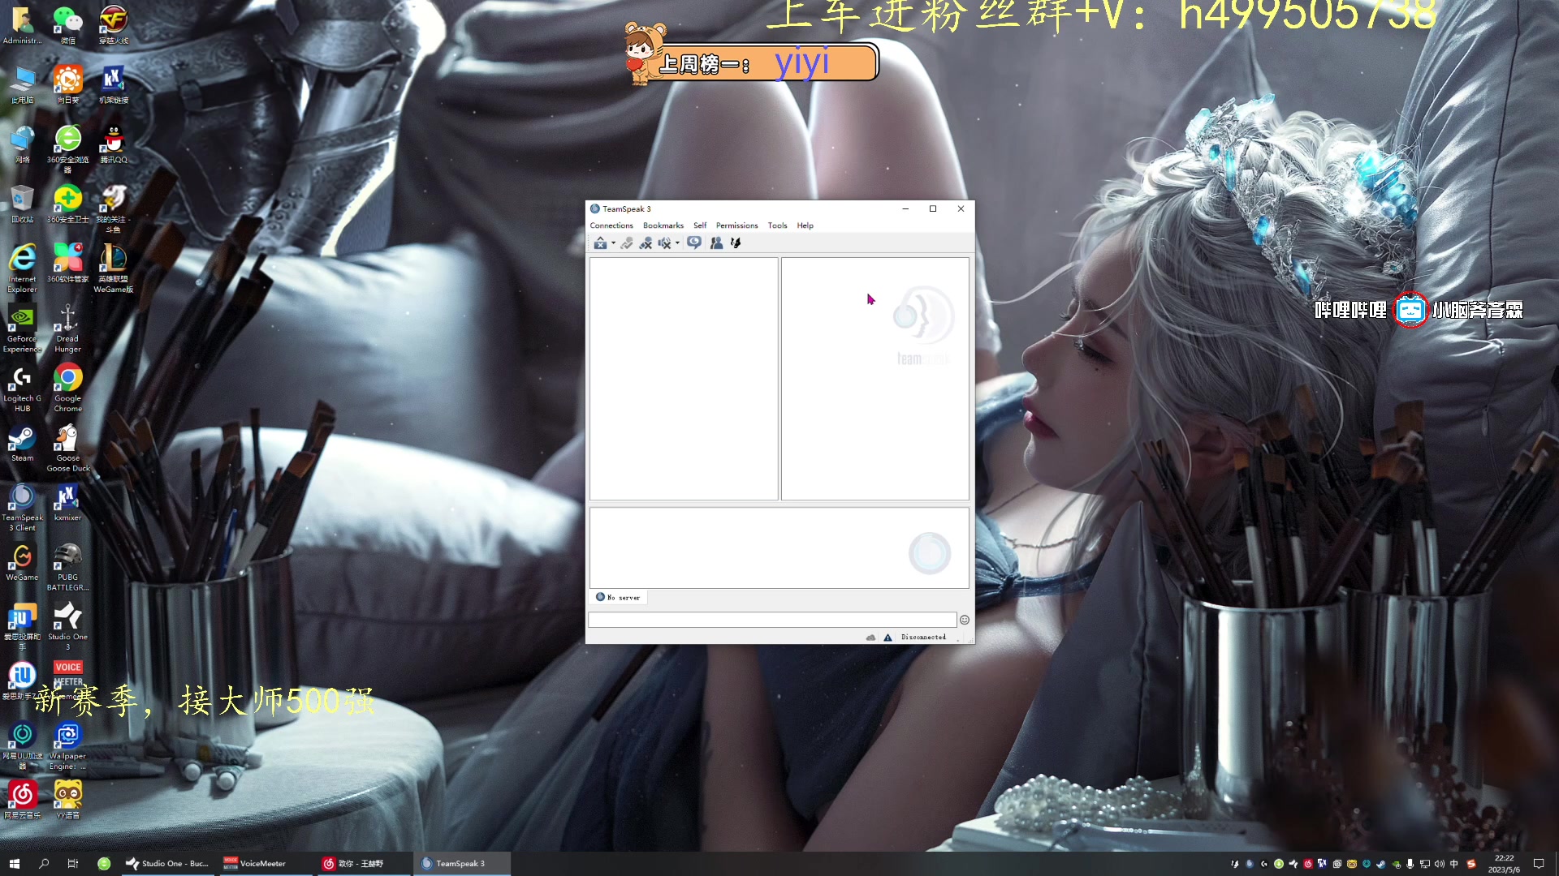Open the Dread Hunger desktop shortcut
The image size is (1559, 876).
68,328
